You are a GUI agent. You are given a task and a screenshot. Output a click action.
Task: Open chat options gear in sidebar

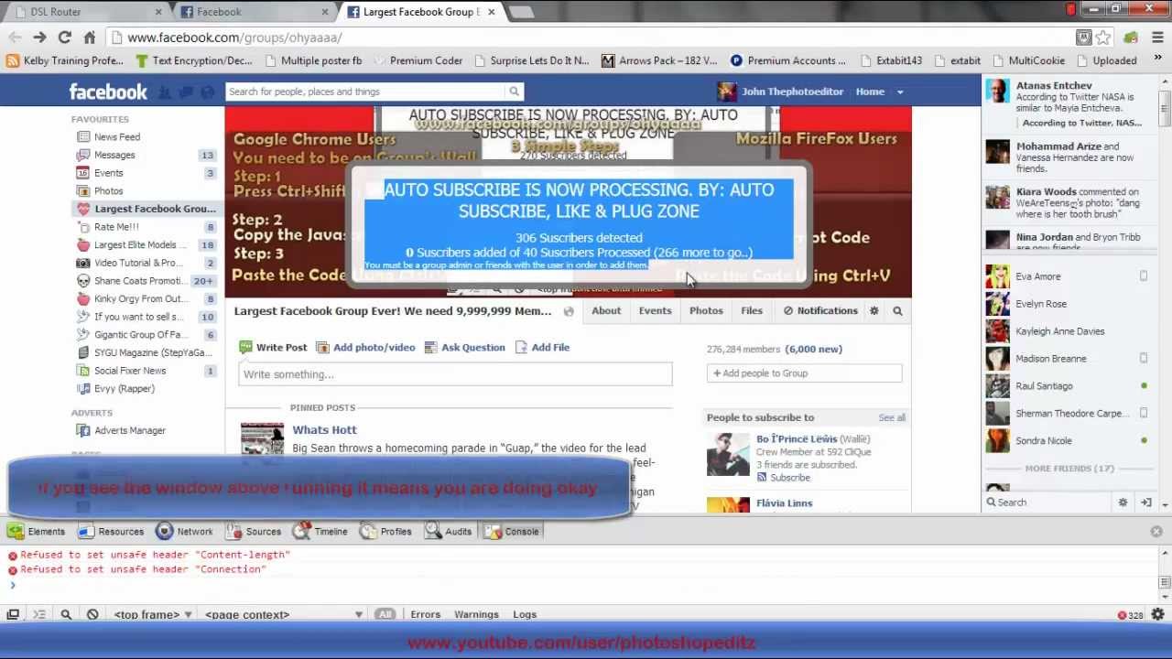click(x=1123, y=502)
